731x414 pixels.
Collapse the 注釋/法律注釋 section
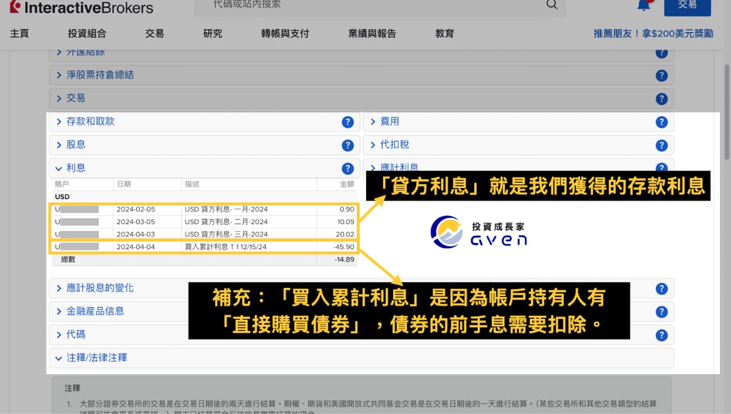(x=361, y=357)
